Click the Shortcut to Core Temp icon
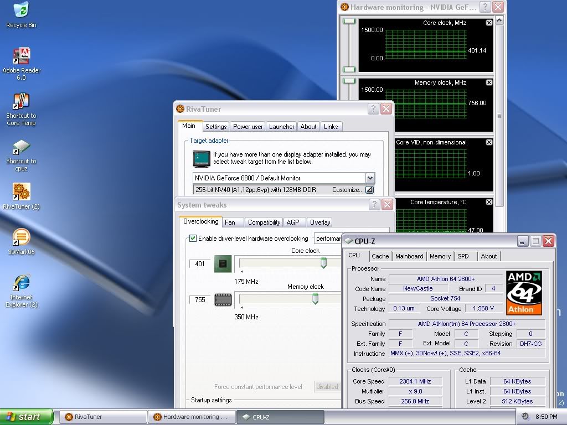The height and width of the screenshot is (425, 567). [x=21, y=102]
